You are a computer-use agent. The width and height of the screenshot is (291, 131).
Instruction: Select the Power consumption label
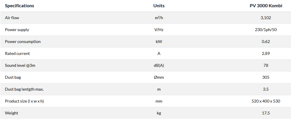point(23,42)
